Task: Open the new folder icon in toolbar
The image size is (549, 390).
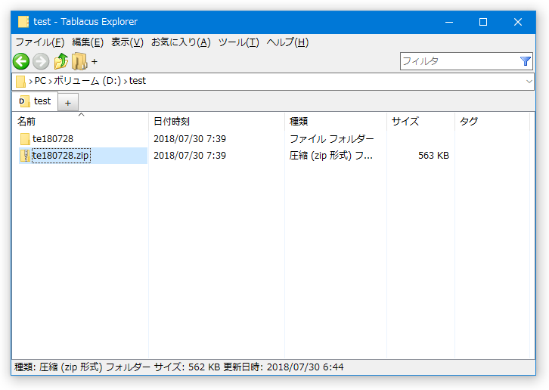Action: [x=79, y=61]
